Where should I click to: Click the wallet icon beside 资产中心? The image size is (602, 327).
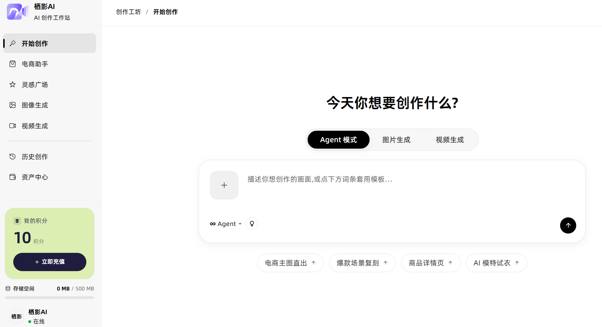[13, 177]
